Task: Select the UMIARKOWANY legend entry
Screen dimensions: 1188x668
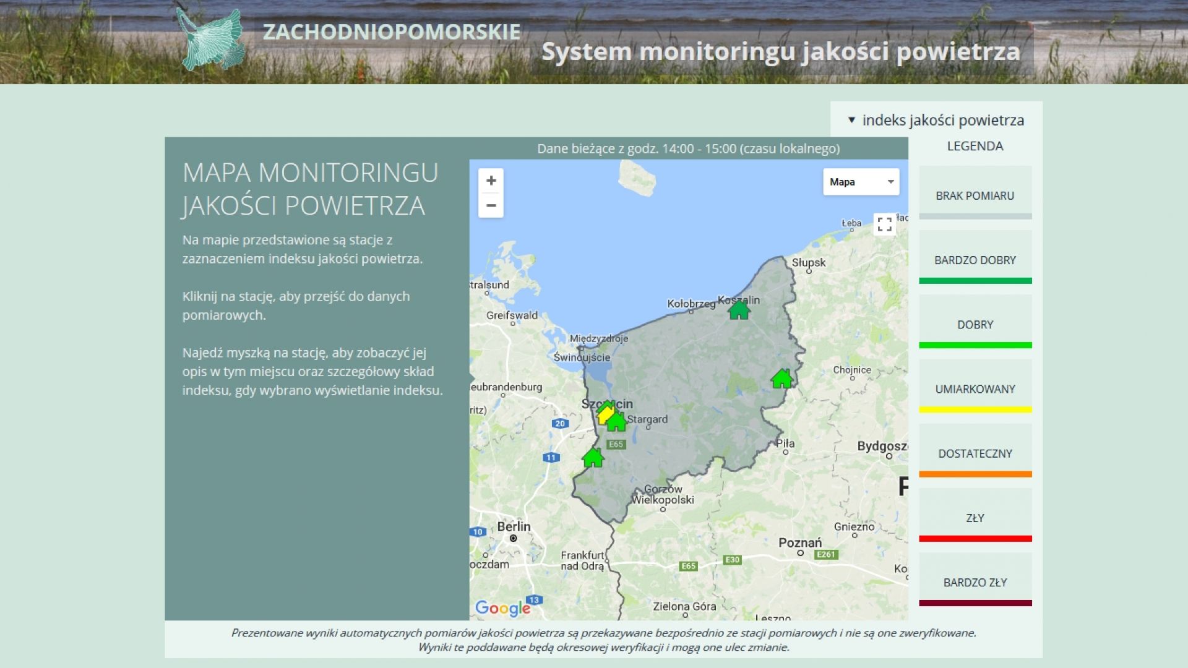Action: point(975,388)
